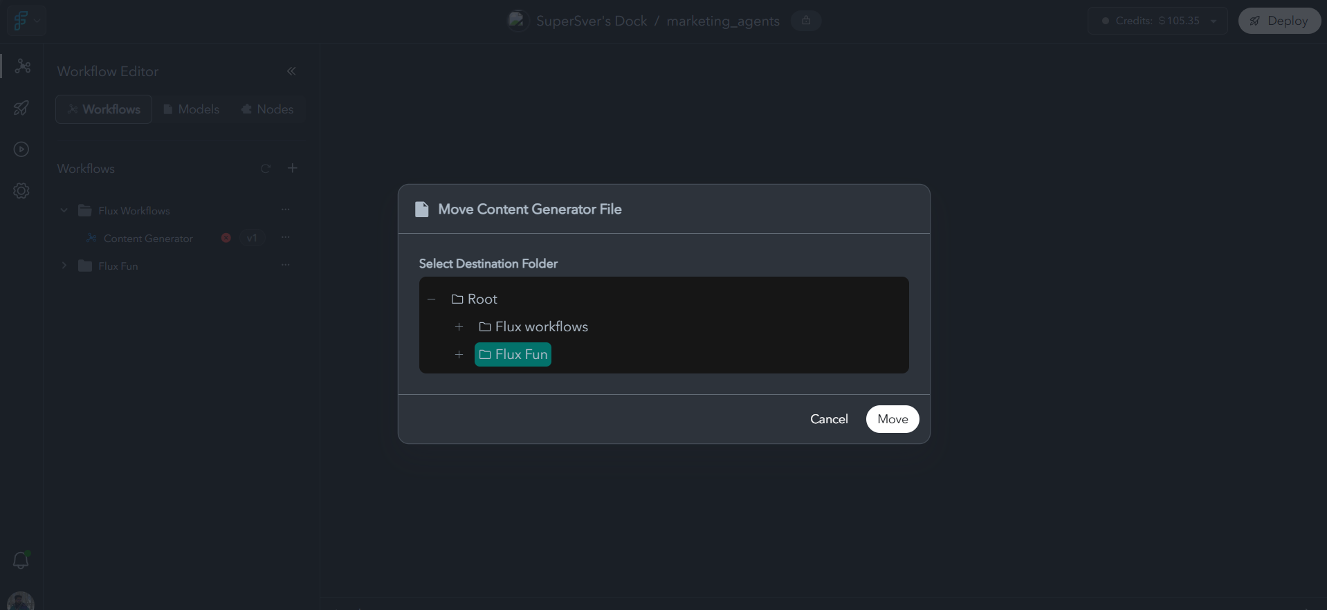Open the Runs play icon in sidebar

pyautogui.click(x=21, y=149)
